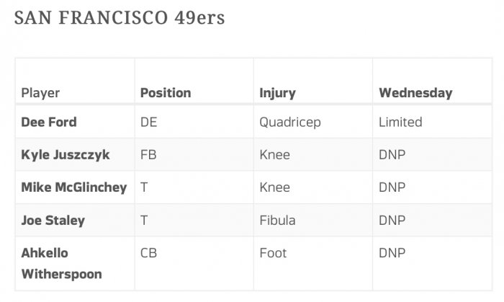Open Ahkello Witherspoon player name
Image resolution: width=504 pixels, height=302 pixels.
pyautogui.click(x=61, y=263)
